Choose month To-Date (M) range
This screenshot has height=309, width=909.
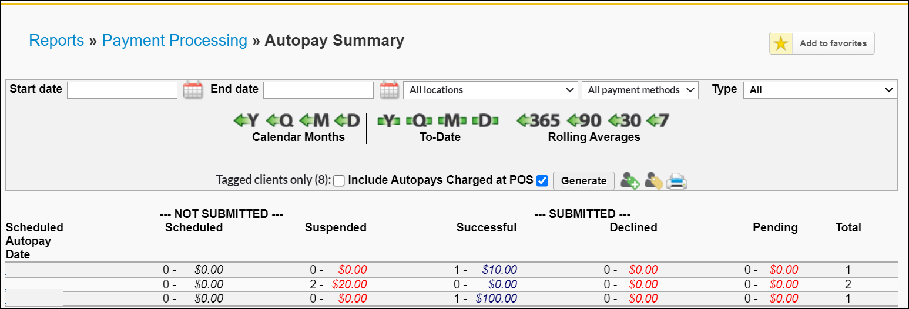pos(452,120)
